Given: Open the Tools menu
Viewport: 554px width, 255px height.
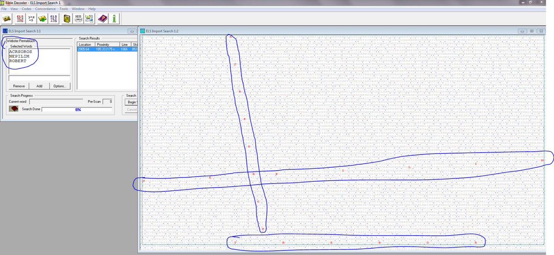Looking at the screenshot, I should point(63,9).
